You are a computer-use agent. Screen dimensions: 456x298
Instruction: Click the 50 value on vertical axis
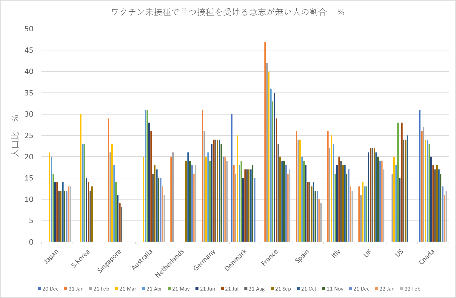(29, 29)
